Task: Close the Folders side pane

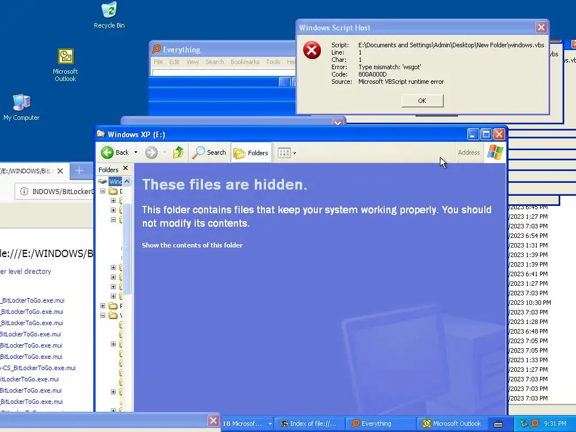Action: (125, 168)
